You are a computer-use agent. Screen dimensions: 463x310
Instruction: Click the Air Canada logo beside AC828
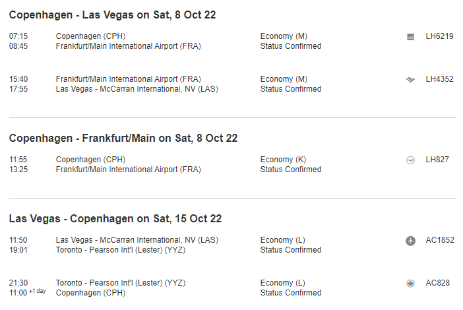(410, 284)
